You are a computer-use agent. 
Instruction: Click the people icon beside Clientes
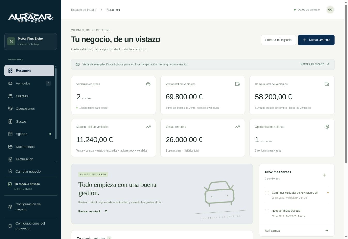pyautogui.click(x=10, y=96)
